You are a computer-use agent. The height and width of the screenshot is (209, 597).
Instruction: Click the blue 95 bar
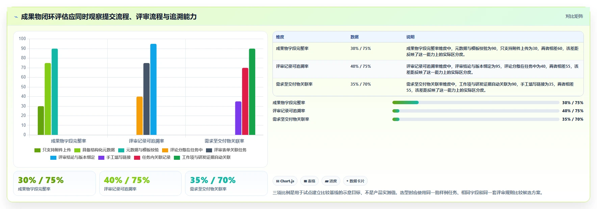153,89
